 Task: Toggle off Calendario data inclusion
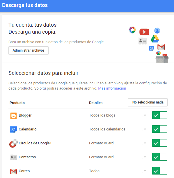click(x=160, y=129)
